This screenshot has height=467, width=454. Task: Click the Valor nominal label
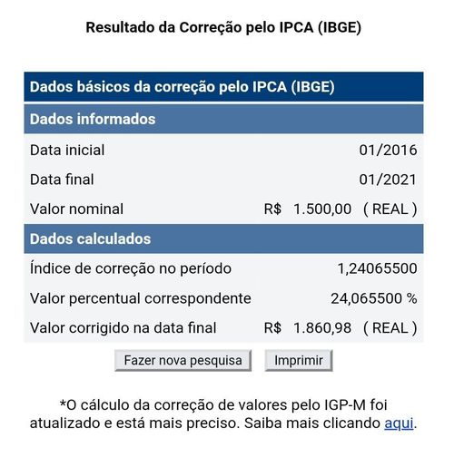point(76,209)
